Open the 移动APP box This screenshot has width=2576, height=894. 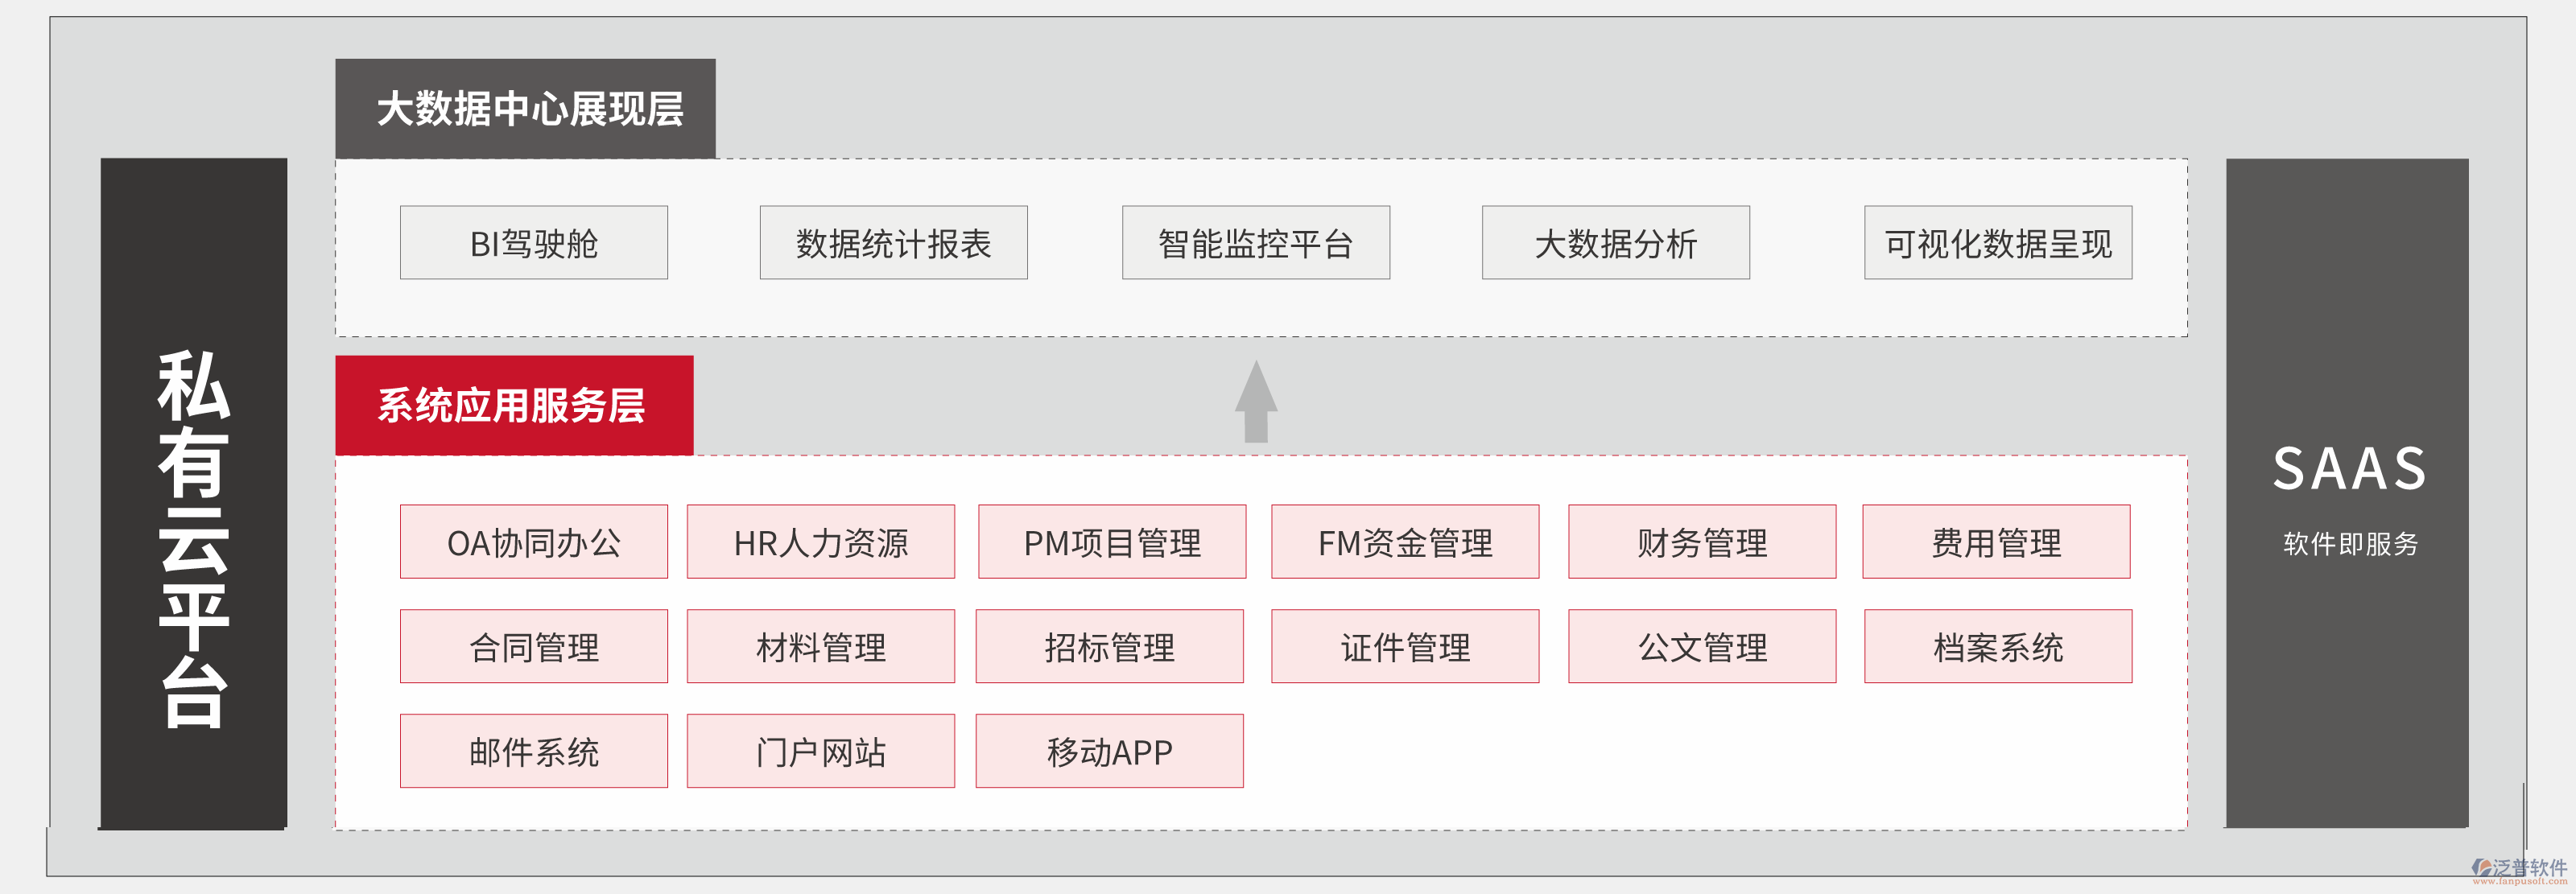point(1109,751)
